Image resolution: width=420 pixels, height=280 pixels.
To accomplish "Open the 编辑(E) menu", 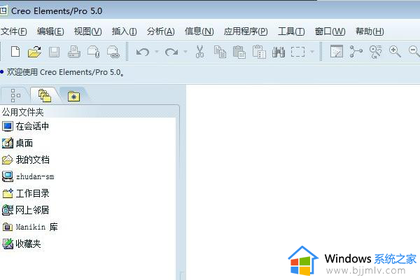I will [50, 31].
